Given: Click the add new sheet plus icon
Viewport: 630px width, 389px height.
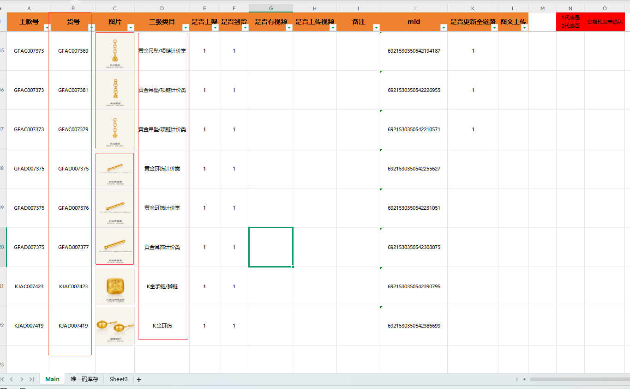Looking at the screenshot, I should click(x=139, y=379).
